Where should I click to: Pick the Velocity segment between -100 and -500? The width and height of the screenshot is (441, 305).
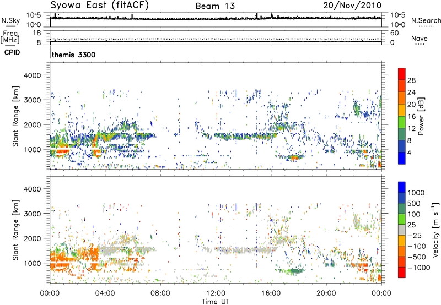402,251
